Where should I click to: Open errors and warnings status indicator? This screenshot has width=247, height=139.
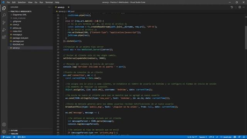pos(22,137)
